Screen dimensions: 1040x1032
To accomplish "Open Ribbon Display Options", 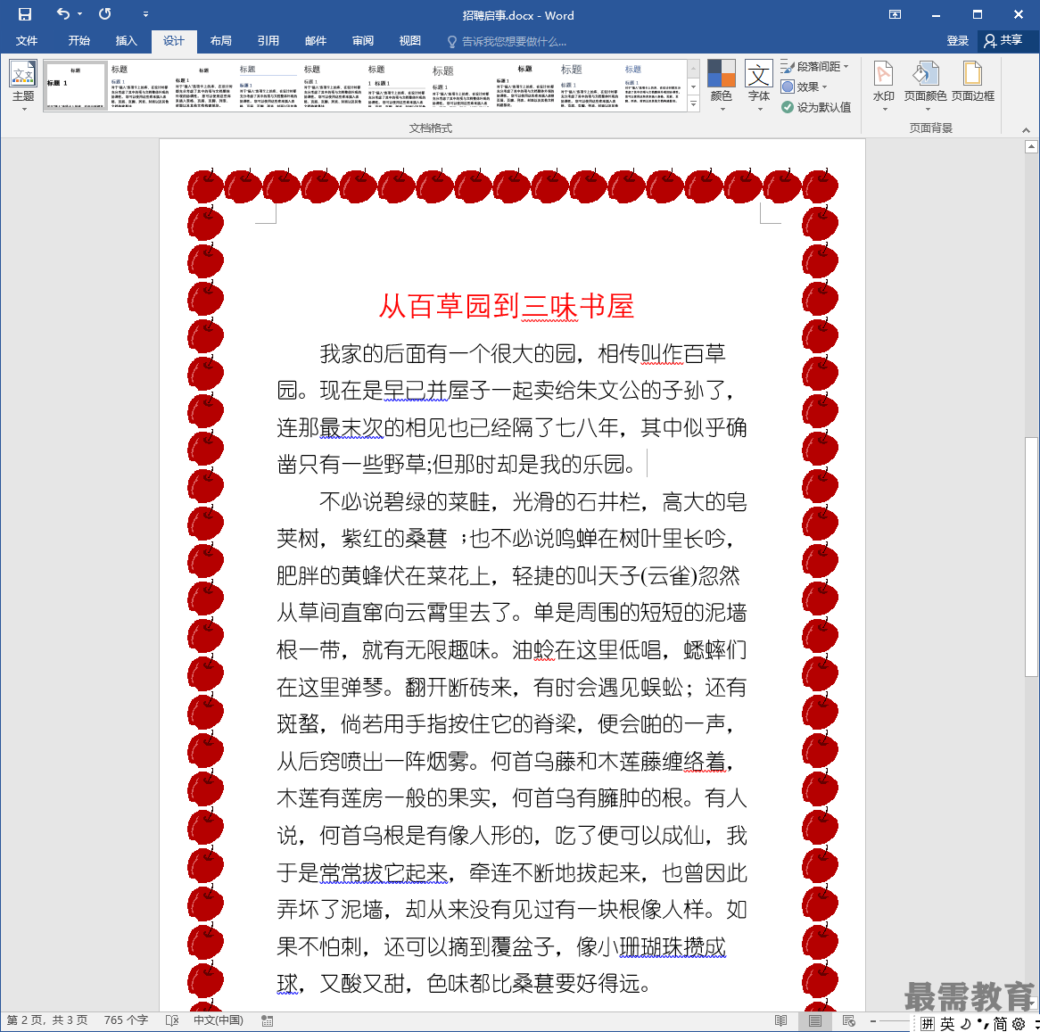I will (x=895, y=14).
